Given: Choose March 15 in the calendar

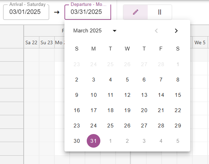Looking at the screenshot, I should pyautogui.click(x=178, y=95).
